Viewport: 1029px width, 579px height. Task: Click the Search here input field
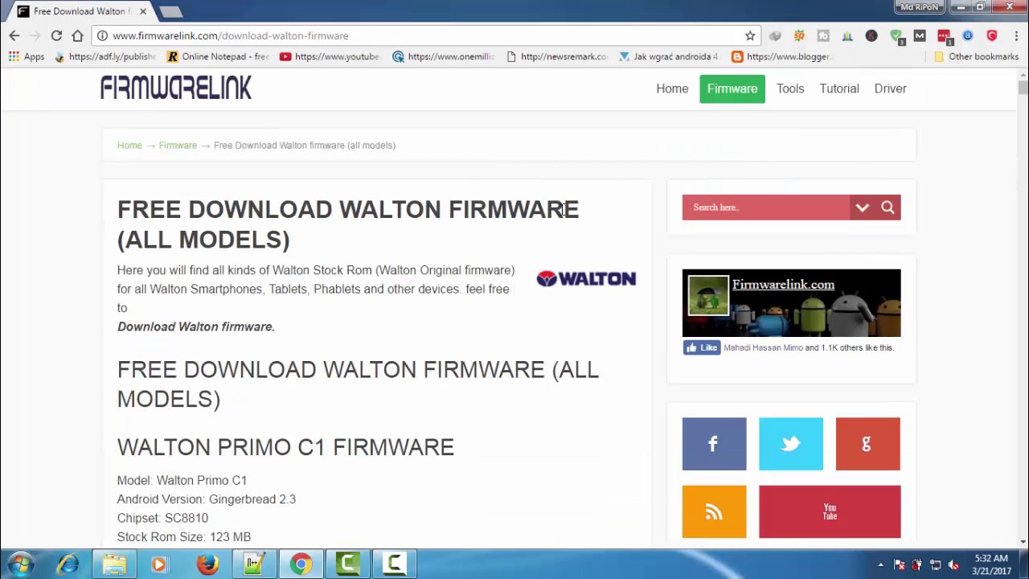766,207
